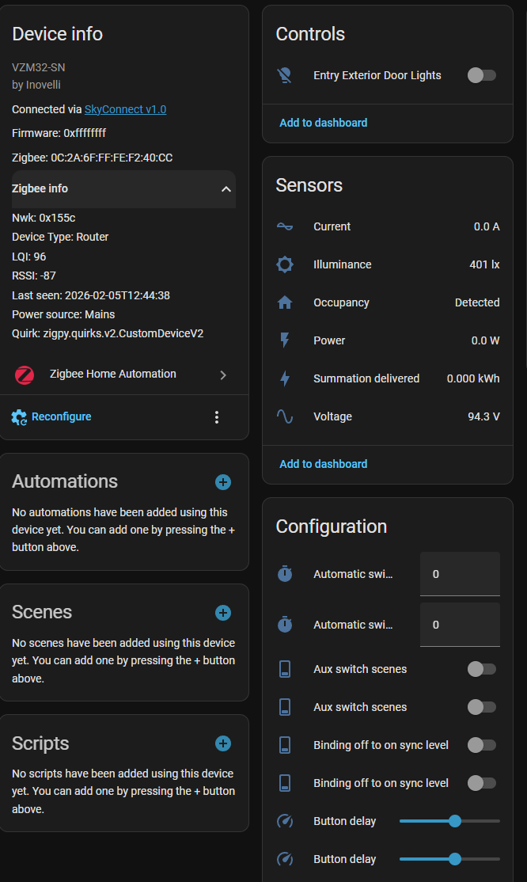Open the three-dot menu beside Reconfigure
The height and width of the screenshot is (882, 527).
pos(217,417)
